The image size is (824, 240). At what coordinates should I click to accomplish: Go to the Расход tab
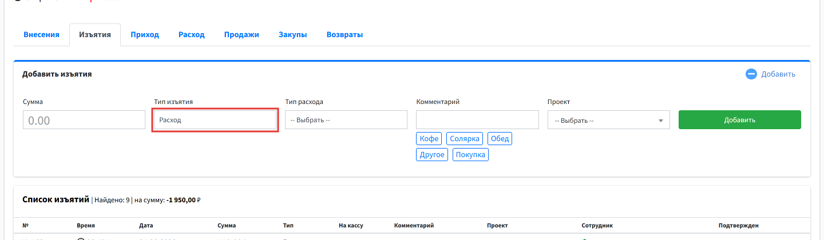point(192,35)
